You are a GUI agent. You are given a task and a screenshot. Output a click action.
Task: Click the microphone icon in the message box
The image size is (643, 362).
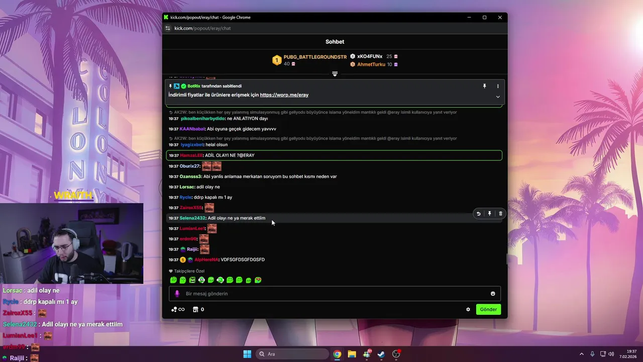[177, 294]
